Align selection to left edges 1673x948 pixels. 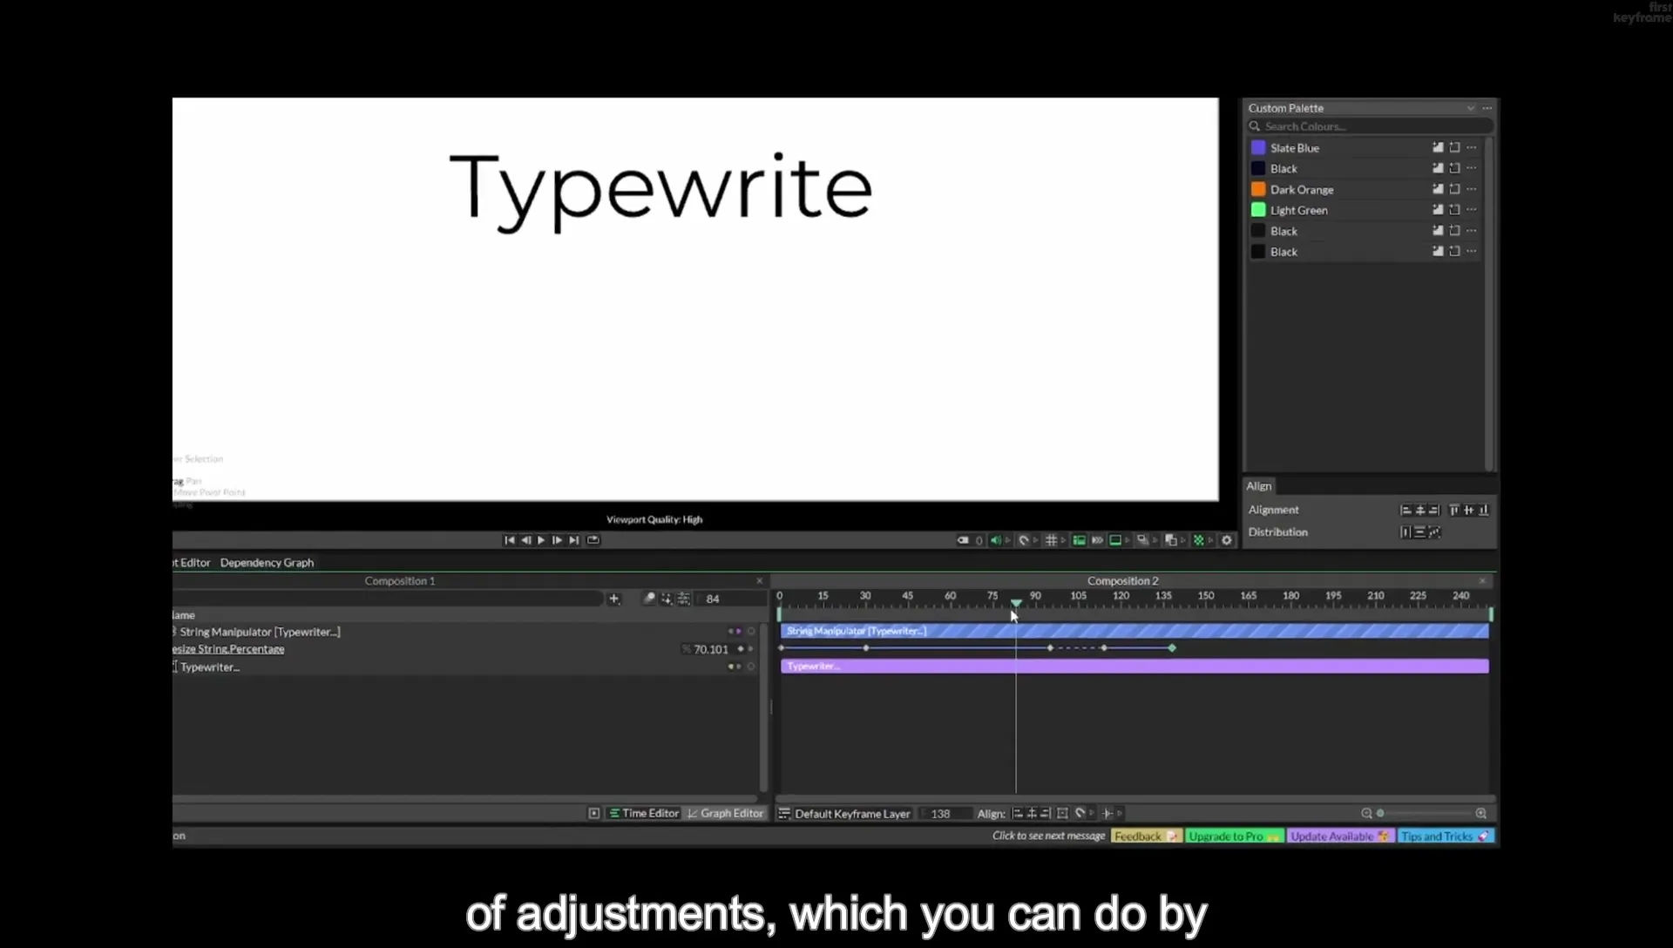[x=1405, y=510]
